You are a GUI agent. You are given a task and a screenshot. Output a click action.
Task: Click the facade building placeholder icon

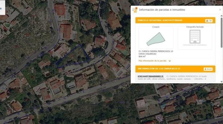click(x=195, y=37)
